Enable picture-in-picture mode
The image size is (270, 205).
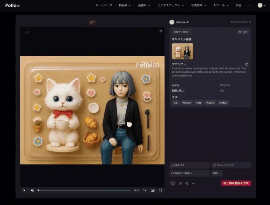pyautogui.click(x=153, y=190)
